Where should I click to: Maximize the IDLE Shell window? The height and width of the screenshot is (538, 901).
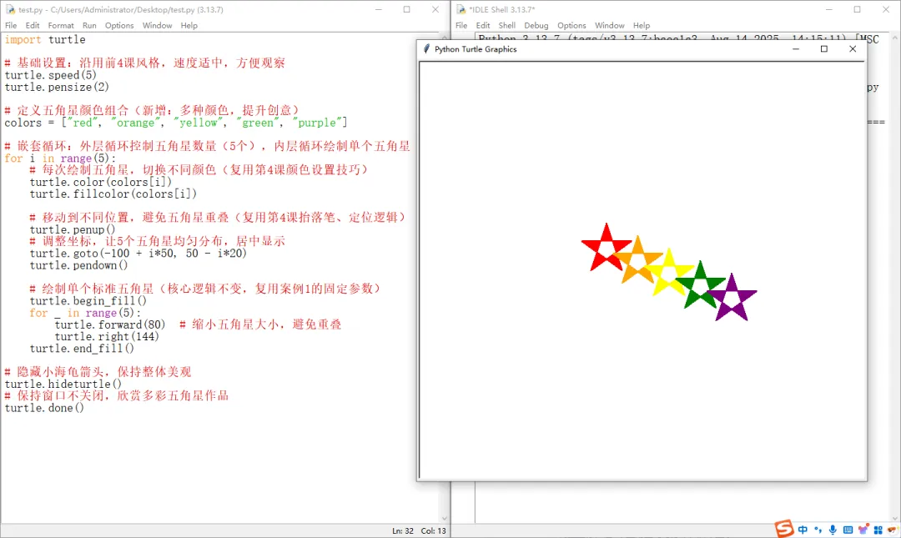pyautogui.click(x=858, y=9)
